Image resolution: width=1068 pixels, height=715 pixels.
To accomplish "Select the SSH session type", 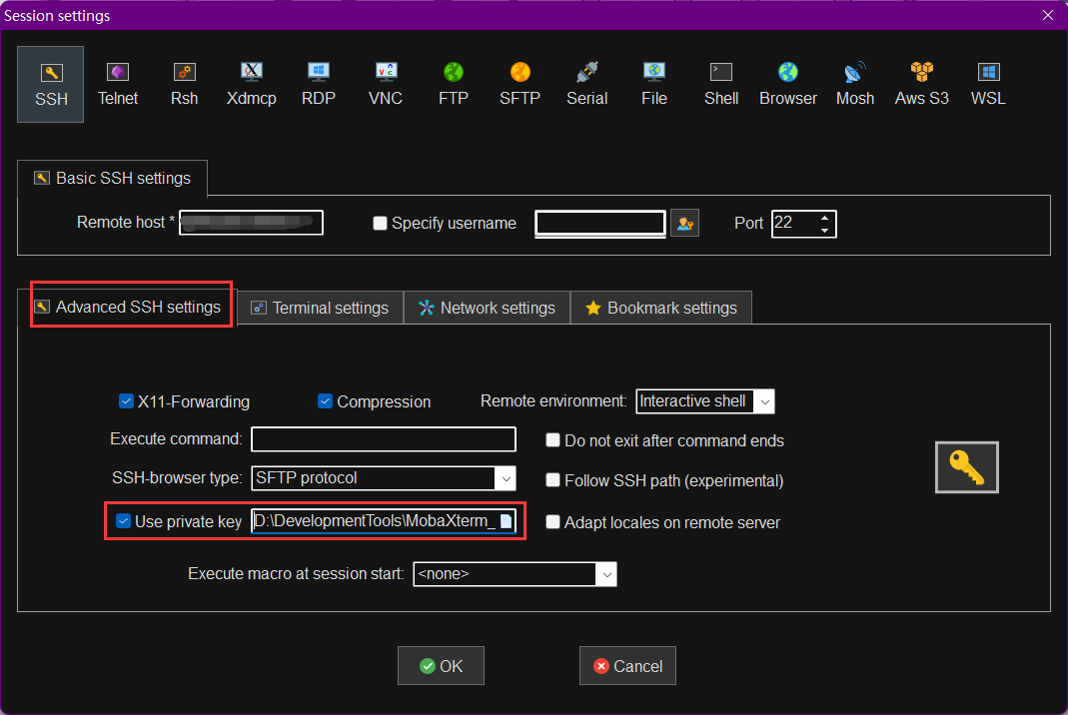I will click(x=50, y=85).
